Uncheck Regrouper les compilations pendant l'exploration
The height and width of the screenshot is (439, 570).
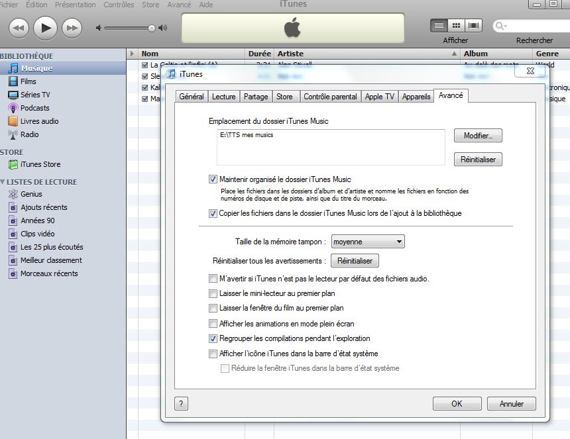point(213,339)
